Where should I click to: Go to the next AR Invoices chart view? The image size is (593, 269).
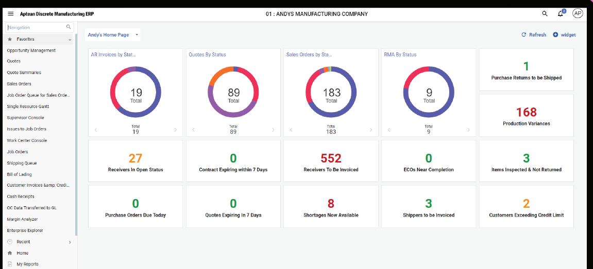[x=175, y=130]
